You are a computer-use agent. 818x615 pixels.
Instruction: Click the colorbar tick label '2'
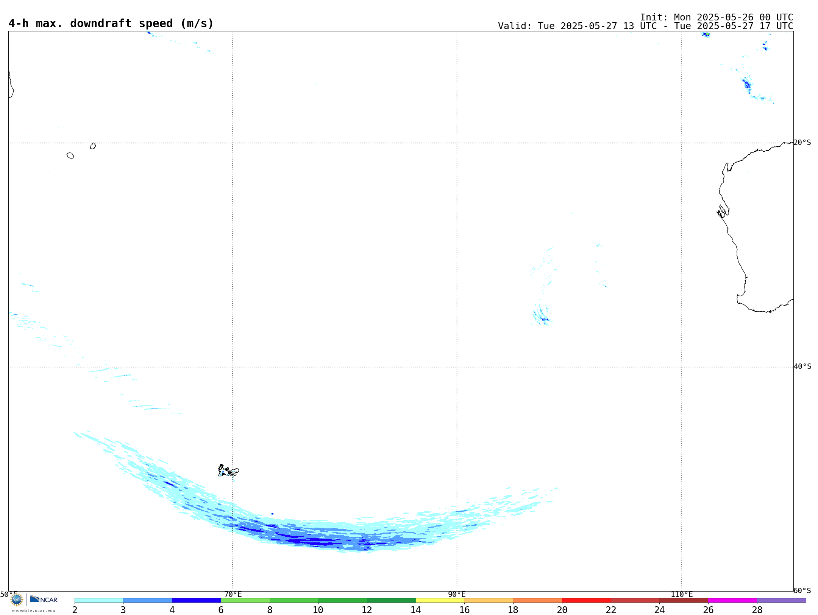(x=75, y=610)
